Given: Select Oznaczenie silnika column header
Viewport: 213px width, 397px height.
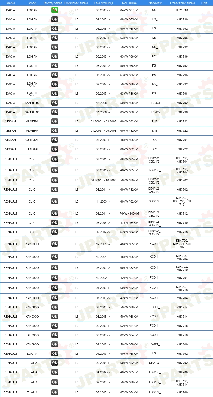Looking at the screenshot, I should (182, 3).
